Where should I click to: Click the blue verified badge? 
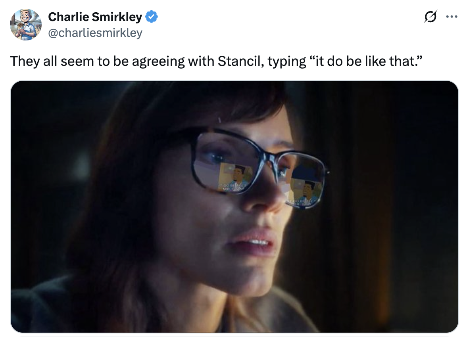[152, 17]
